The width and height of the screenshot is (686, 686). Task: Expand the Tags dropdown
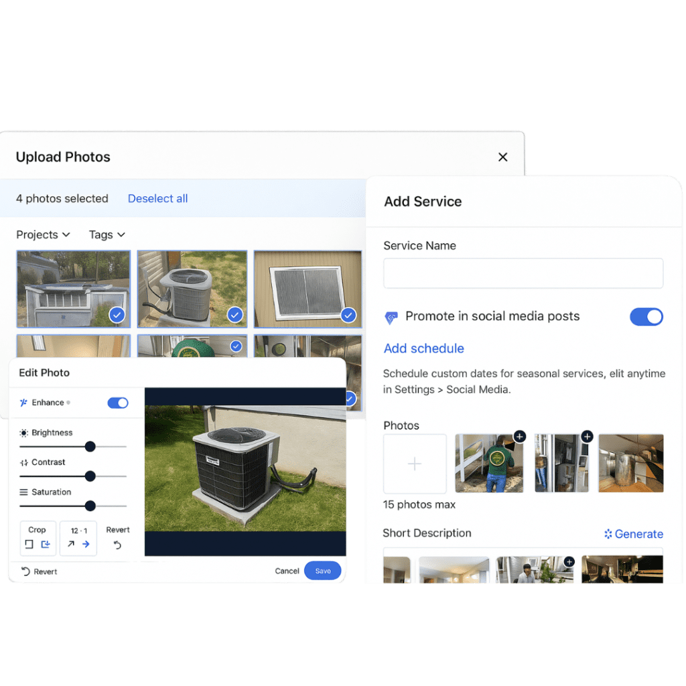pyautogui.click(x=107, y=234)
